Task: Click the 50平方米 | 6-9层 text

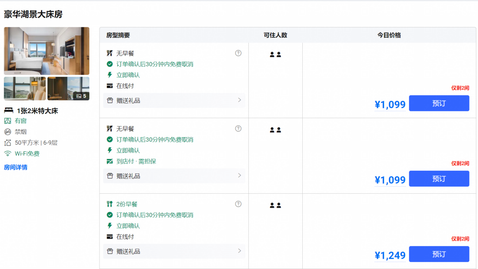Action: point(36,143)
